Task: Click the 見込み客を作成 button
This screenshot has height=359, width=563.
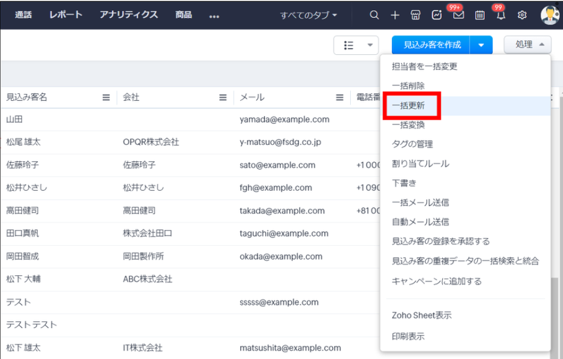Action: [x=431, y=45]
